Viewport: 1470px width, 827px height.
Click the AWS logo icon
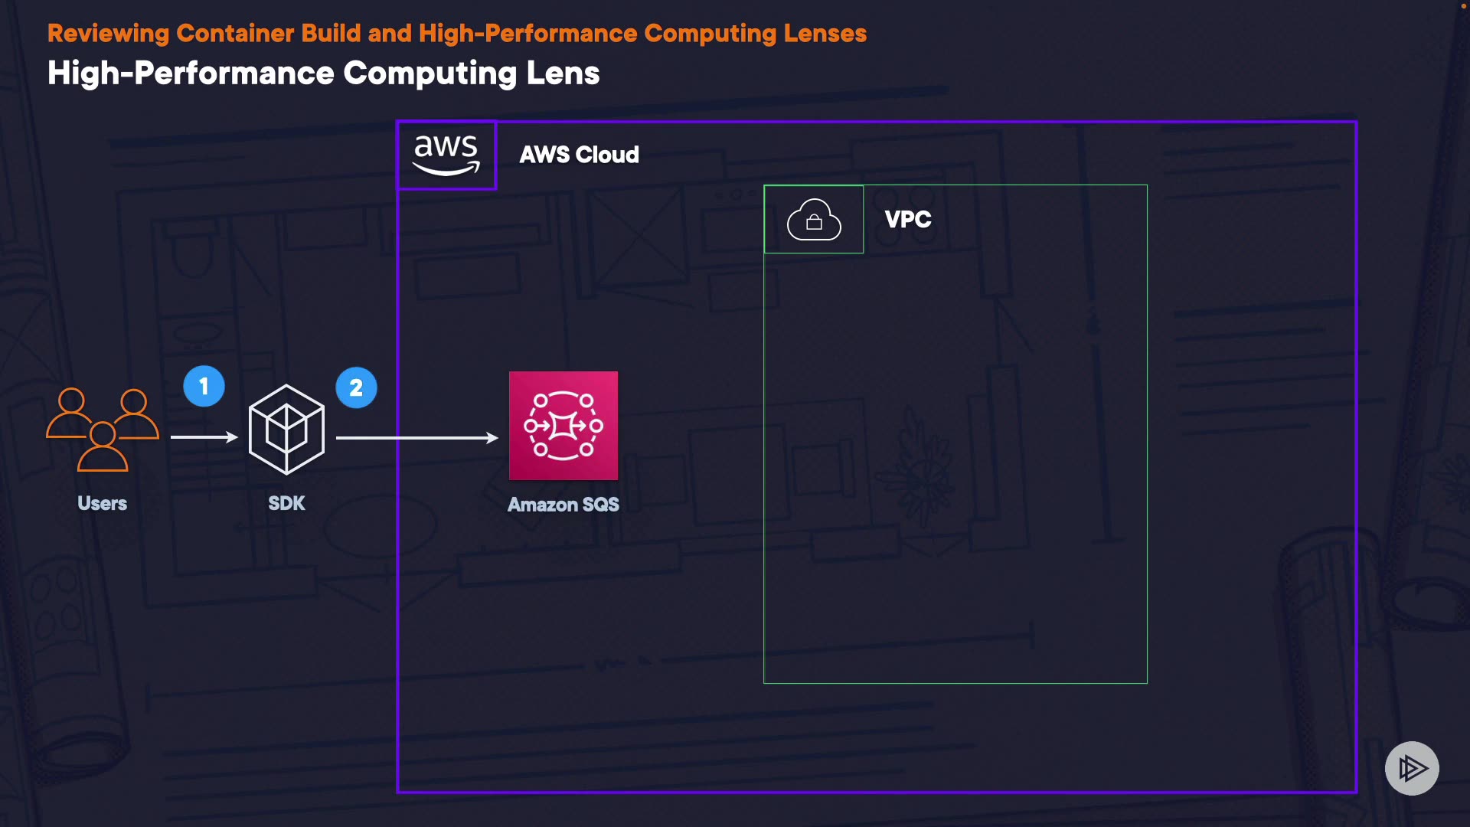[446, 155]
